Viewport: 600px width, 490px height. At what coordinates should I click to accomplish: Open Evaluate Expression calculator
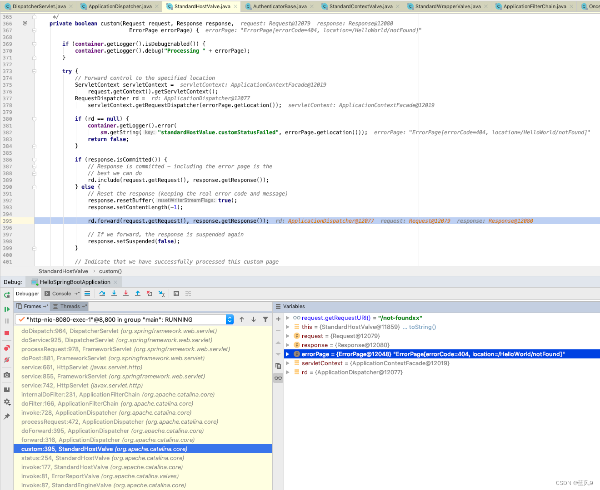point(176,294)
